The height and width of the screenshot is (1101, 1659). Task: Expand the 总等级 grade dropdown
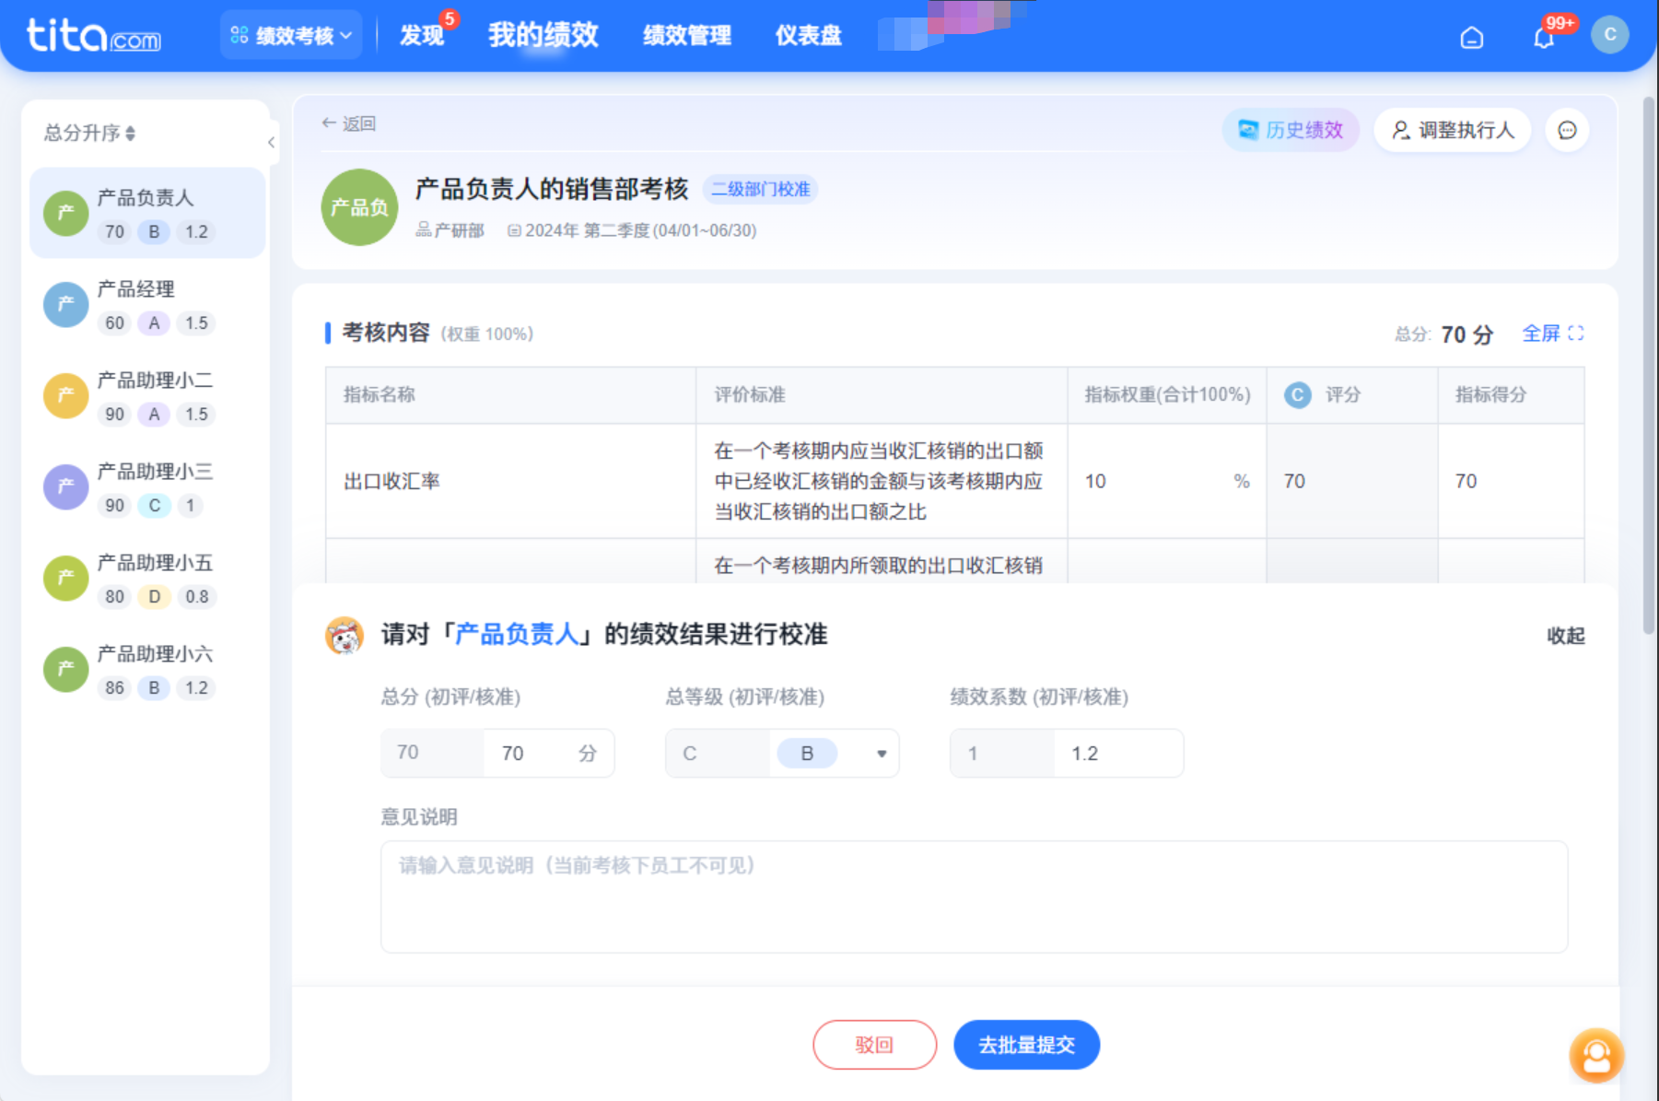point(881,754)
